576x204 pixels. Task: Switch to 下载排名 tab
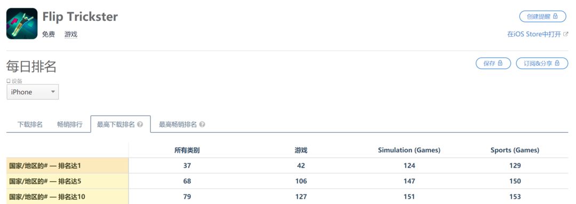pos(30,125)
